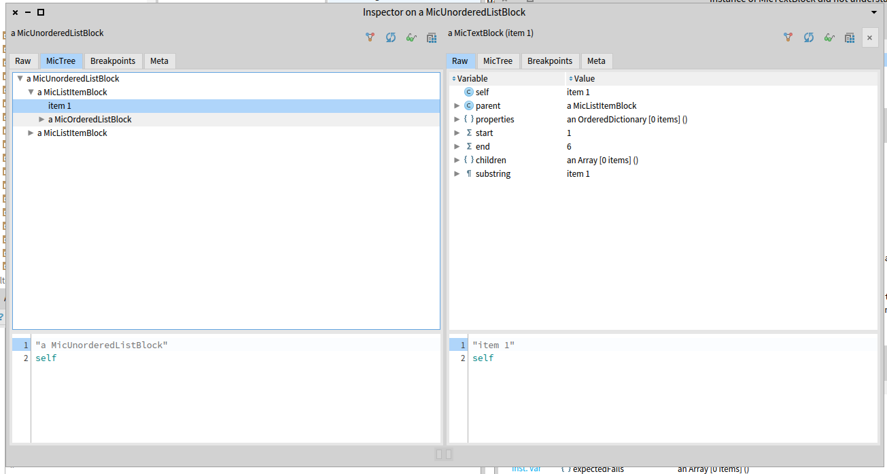The image size is (887, 474).
Task: Select the 'item 1' tree row
Action: [226, 105]
